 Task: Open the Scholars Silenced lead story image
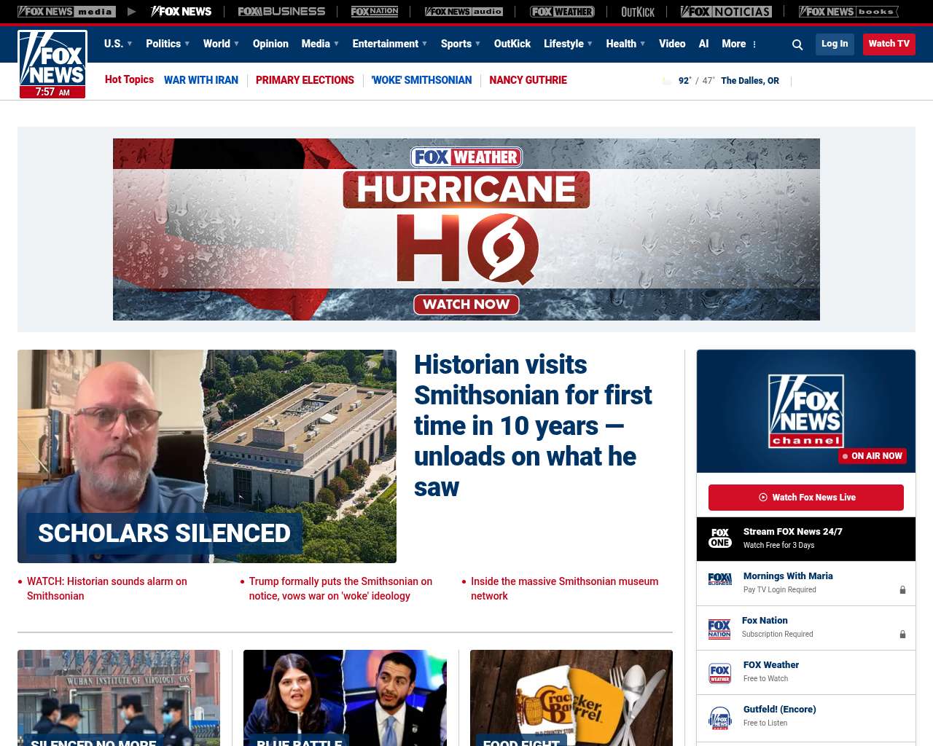(207, 456)
